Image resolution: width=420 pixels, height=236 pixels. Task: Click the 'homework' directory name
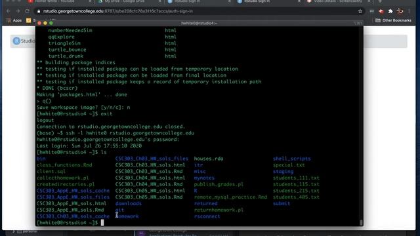(x=127, y=216)
